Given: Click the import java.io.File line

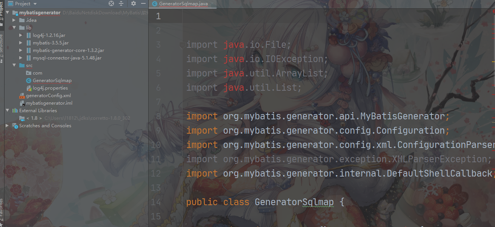Looking at the screenshot, I should 238,45.
